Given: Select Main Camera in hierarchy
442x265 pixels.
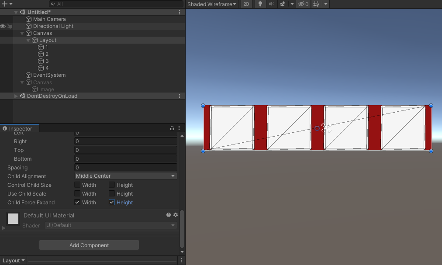Looking at the screenshot, I should coord(49,19).
